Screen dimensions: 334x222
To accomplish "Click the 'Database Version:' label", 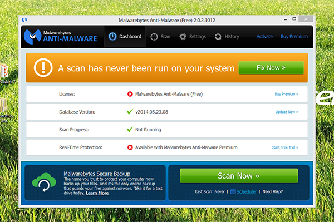I will [77, 112].
